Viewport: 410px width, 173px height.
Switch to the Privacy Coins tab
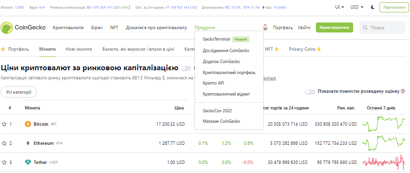click(x=302, y=49)
